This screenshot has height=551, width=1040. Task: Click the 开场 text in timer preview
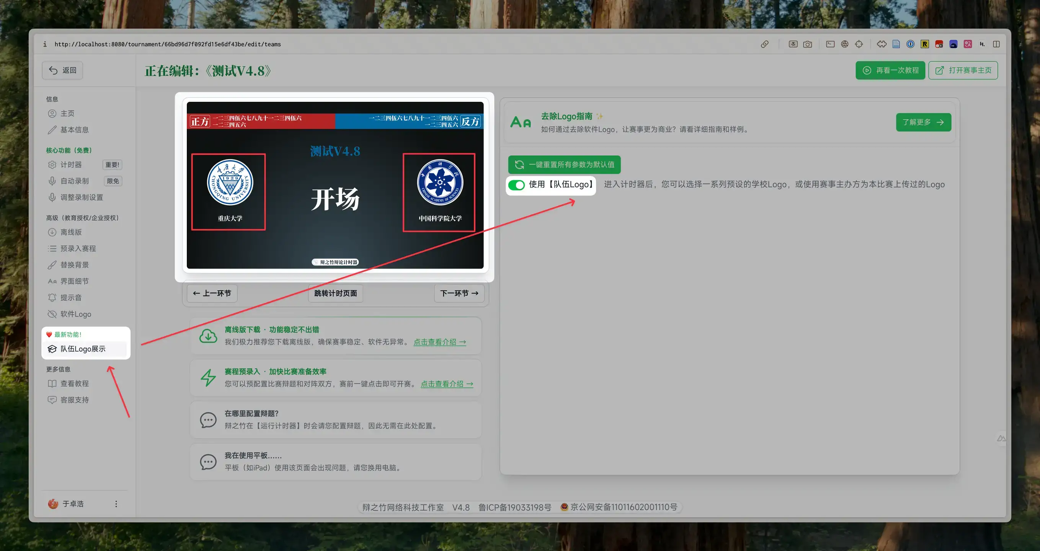point(335,199)
